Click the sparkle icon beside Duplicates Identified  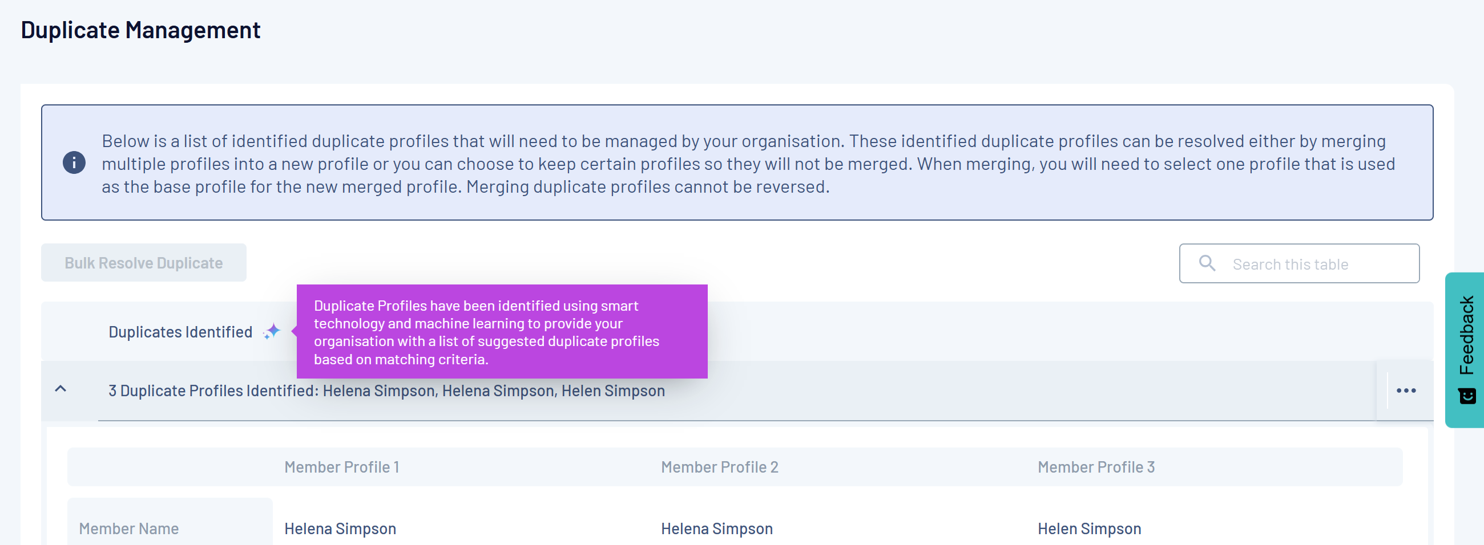[271, 331]
